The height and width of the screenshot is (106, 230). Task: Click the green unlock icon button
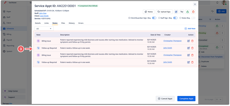pos(187,12)
